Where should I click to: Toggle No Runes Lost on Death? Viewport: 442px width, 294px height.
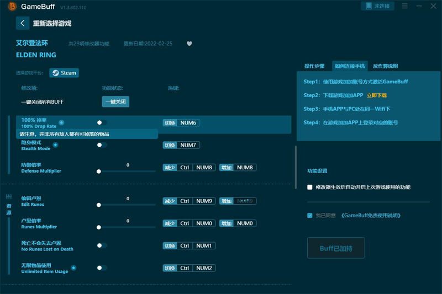(102, 245)
